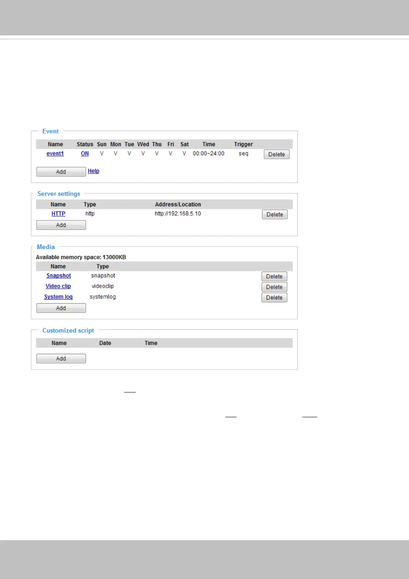The height and width of the screenshot is (579, 409).
Task: Delete the event1 entry
Action: click(276, 154)
